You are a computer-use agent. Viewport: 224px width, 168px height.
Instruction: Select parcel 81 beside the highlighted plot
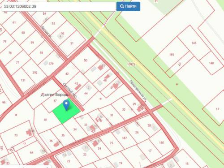click(46, 120)
